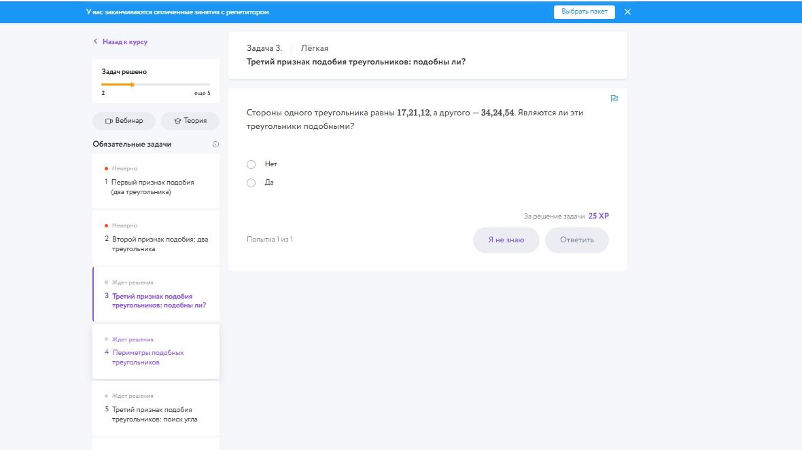Click the 'еще 5' remaining count
802x450 pixels.
tap(202, 94)
